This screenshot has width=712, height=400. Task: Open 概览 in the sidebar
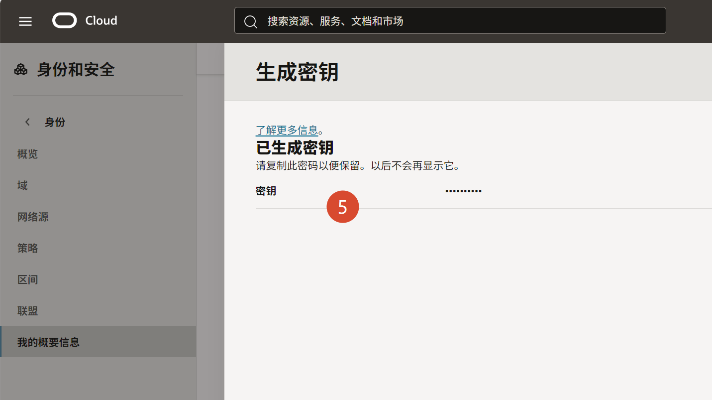tap(28, 154)
